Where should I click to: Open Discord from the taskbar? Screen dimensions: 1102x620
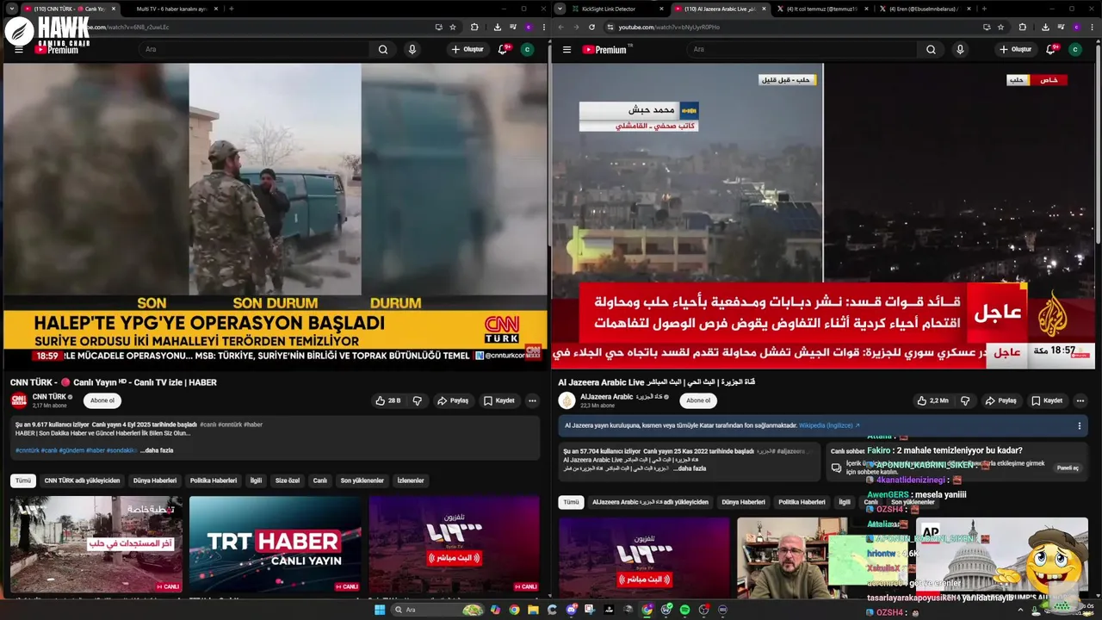click(571, 610)
